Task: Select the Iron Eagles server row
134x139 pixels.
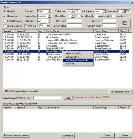Action: [66, 46]
